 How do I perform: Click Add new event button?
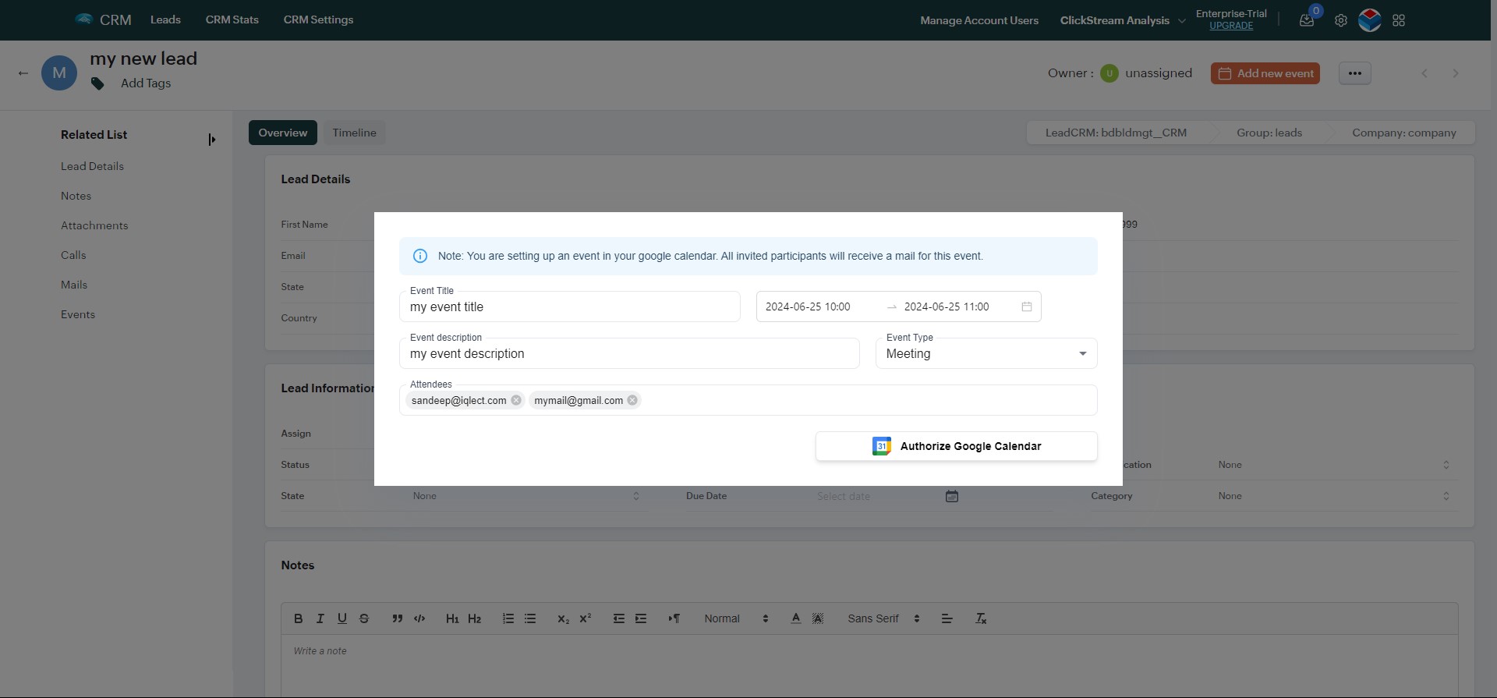(1265, 73)
